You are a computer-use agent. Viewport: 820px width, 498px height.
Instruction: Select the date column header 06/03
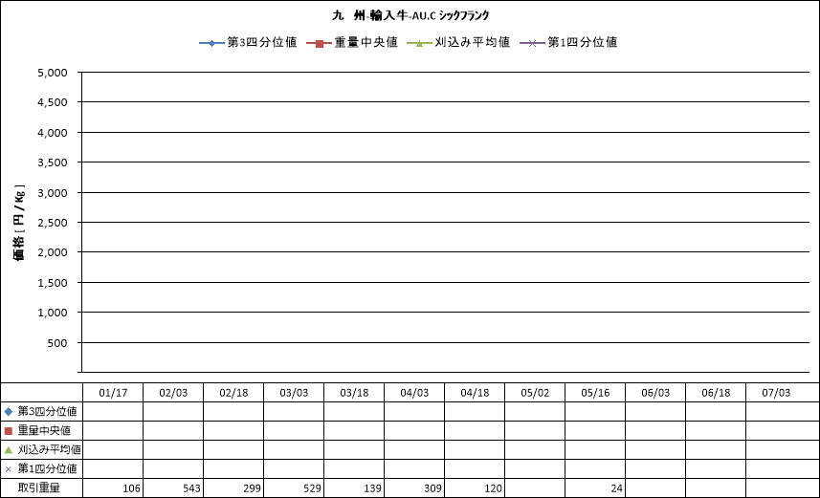(x=655, y=393)
